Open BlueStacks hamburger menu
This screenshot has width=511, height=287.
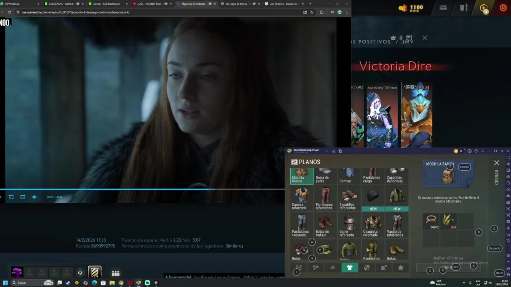pos(482,151)
